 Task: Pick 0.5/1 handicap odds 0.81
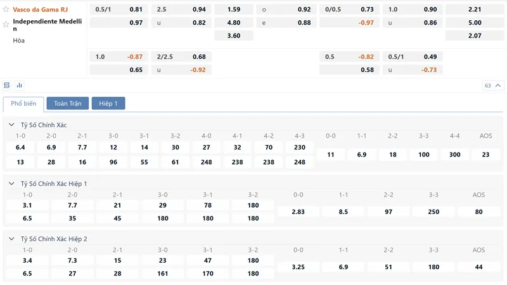119,9
